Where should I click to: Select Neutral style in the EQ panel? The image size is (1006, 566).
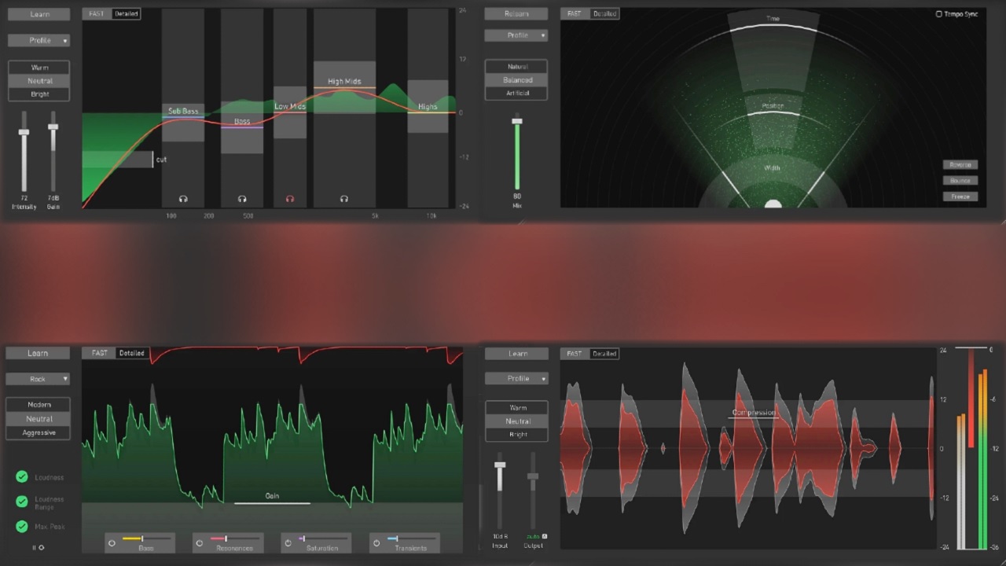(x=39, y=81)
